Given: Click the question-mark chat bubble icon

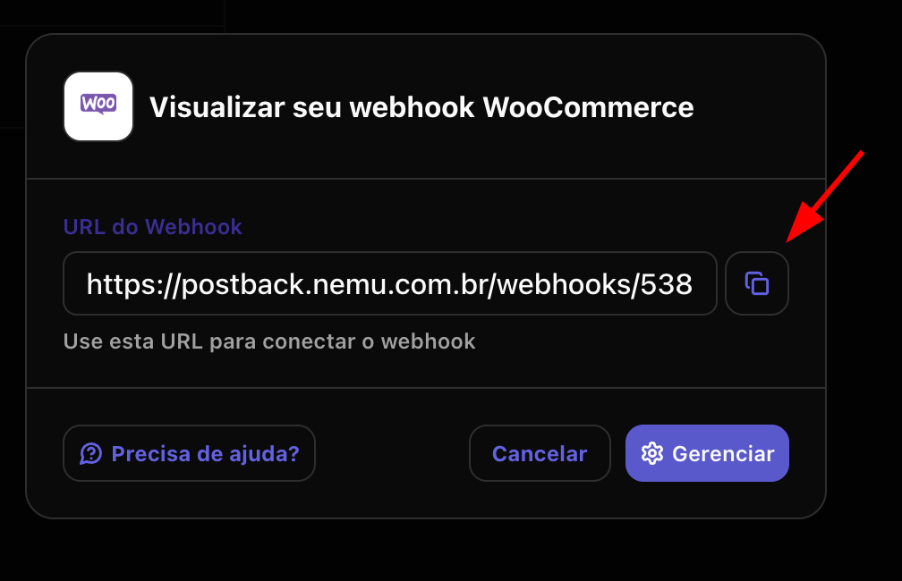Looking at the screenshot, I should click(x=91, y=453).
